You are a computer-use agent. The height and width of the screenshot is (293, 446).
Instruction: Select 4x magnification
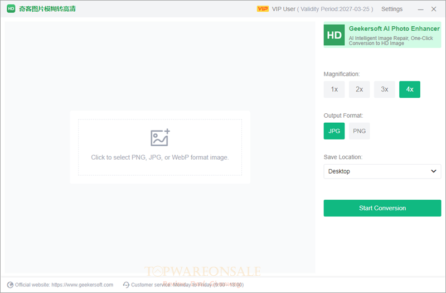click(410, 89)
